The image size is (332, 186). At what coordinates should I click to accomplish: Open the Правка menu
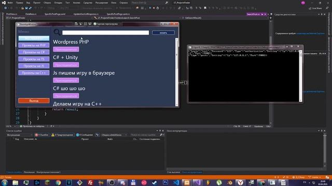tap(20, 3)
